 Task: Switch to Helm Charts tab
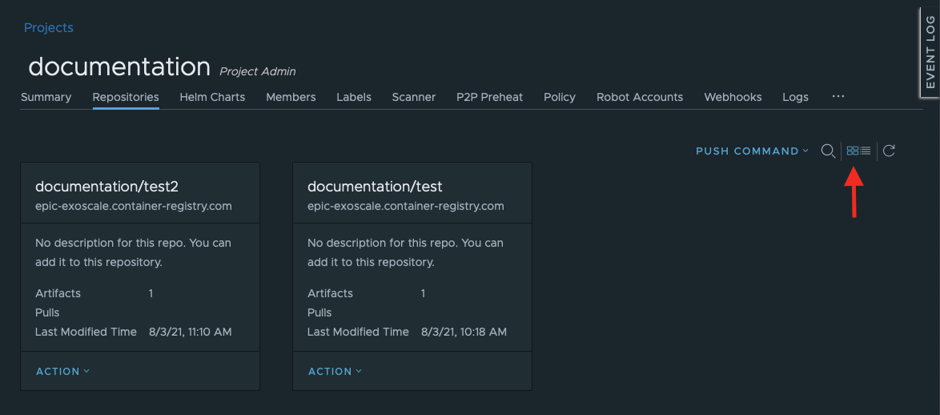click(x=212, y=97)
